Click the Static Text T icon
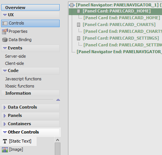The height and width of the screenshot is (155, 162). coord(5,141)
